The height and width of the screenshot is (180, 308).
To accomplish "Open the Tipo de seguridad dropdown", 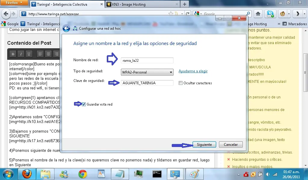I will [147, 72].
